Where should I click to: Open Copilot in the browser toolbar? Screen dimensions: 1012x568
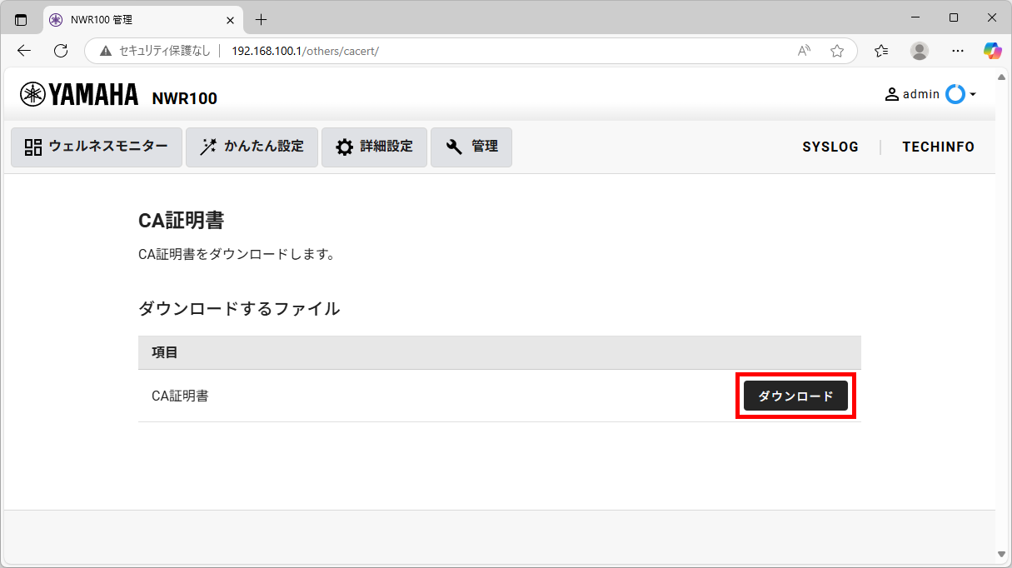992,51
